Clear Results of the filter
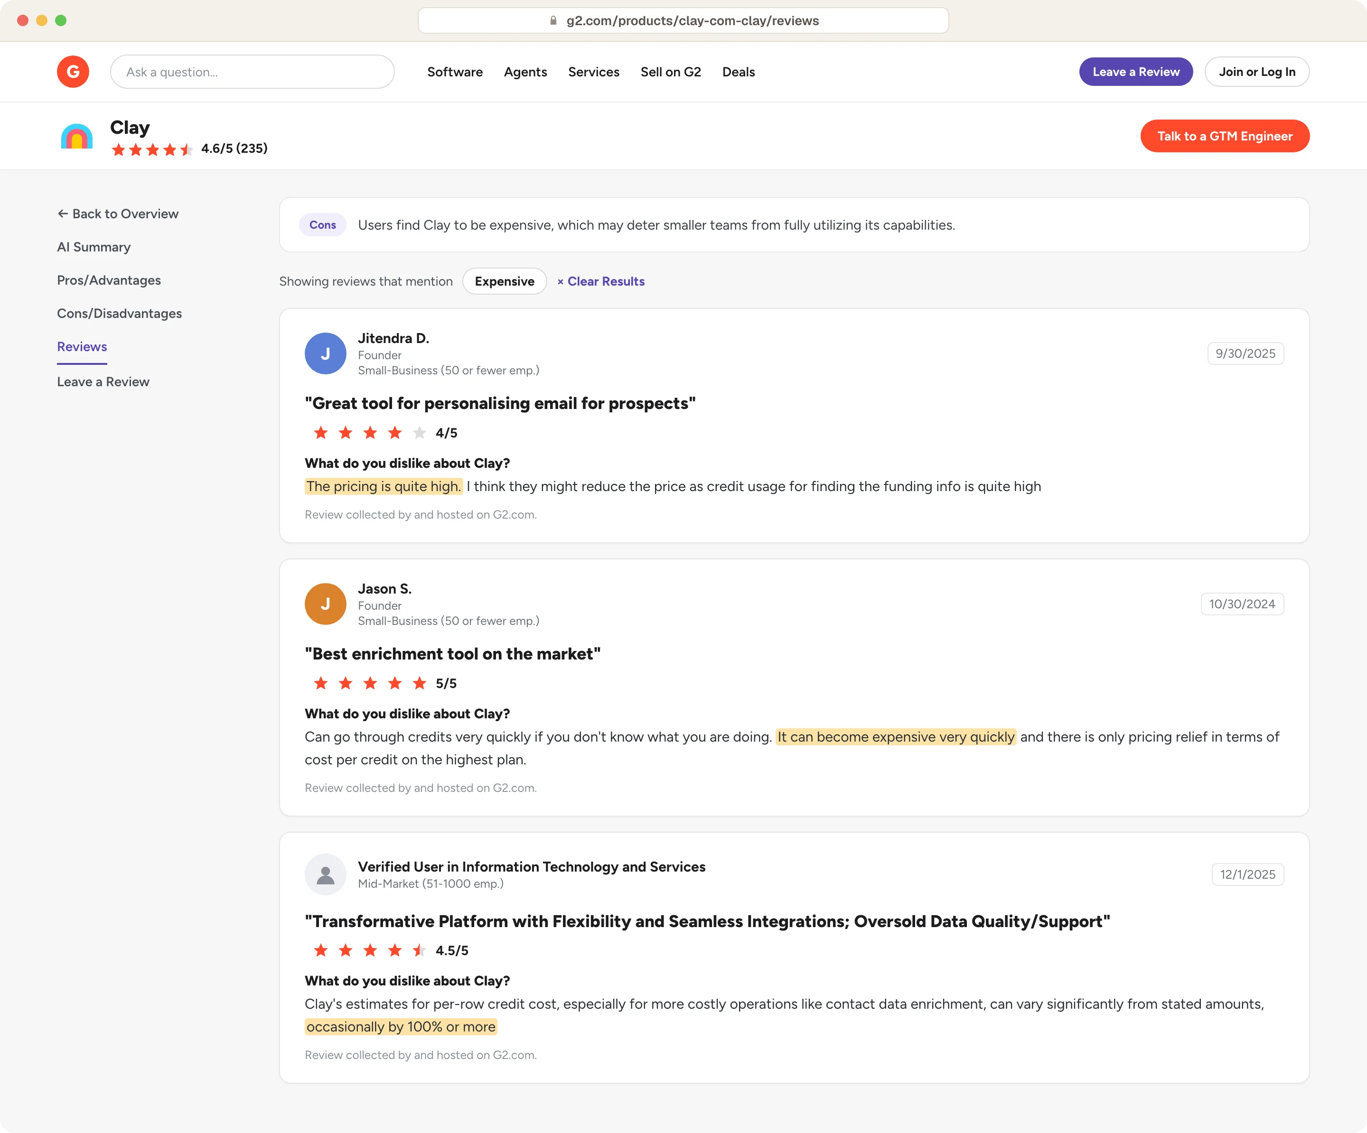This screenshot has width=1367, height=1133. point(601,281)
